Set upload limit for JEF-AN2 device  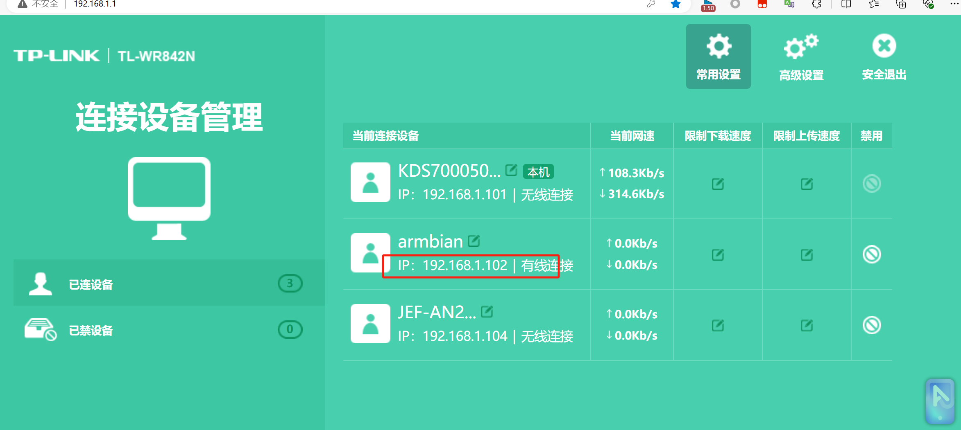point(806,325)
